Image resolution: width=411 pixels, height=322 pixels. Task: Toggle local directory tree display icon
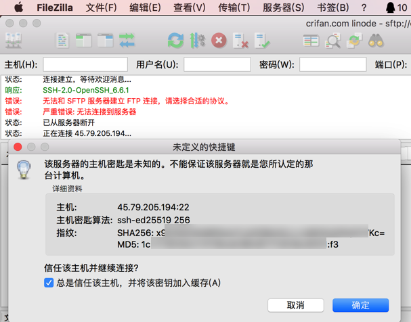(83, 41)
